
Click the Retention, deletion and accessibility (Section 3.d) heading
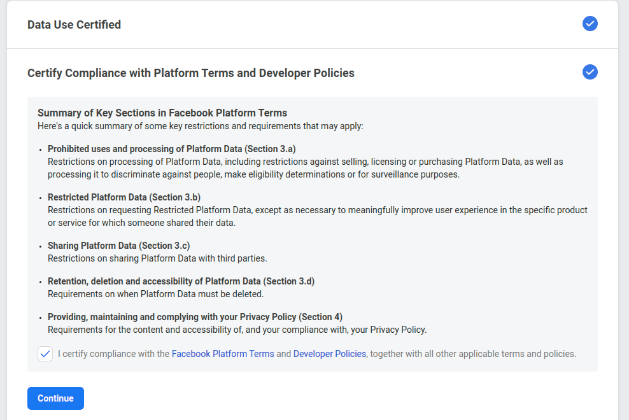click(181, 281)
